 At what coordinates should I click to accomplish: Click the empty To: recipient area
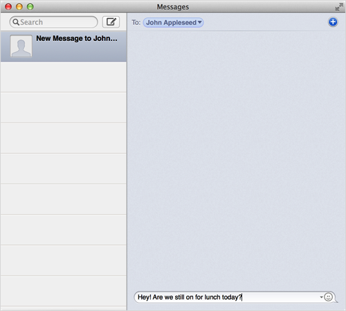265,22
